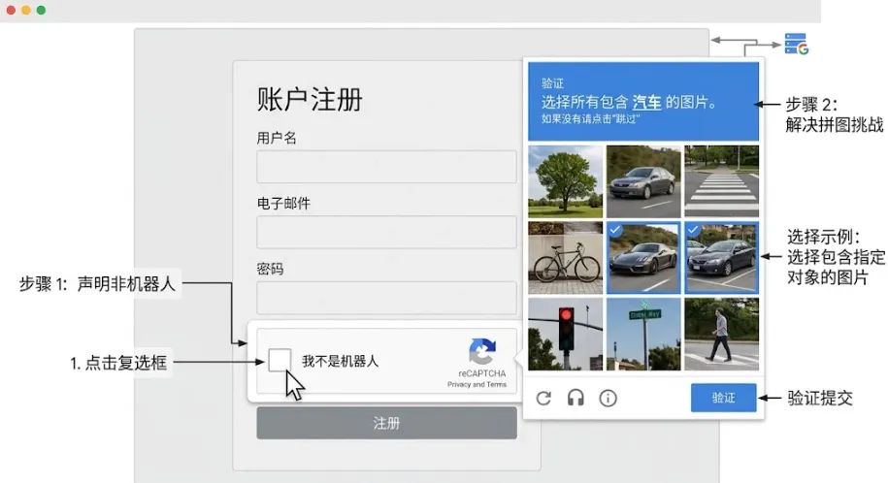This screenshot has width=888, height=483.
Task: Select the bicycle image tile
Action: coord(565,258)
